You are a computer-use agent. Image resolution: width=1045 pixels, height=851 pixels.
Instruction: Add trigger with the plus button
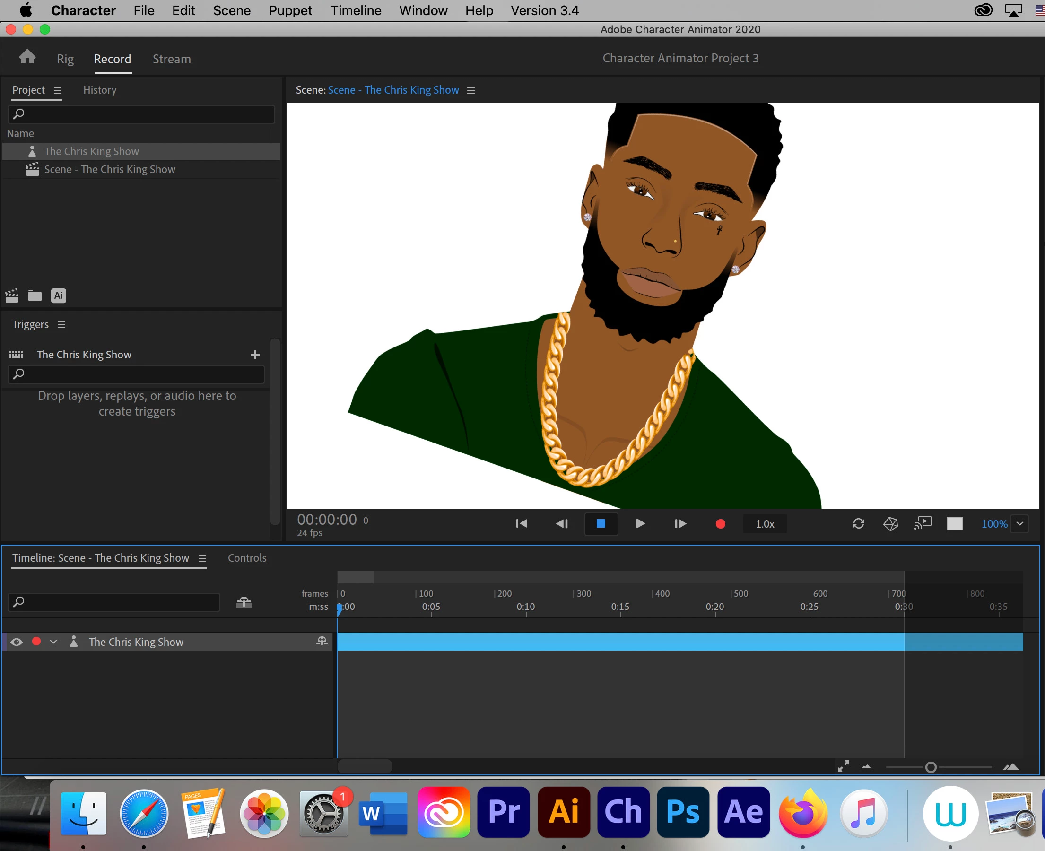point(255,355)
